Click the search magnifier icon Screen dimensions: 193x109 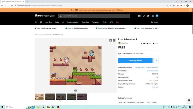tap(61, 16)
